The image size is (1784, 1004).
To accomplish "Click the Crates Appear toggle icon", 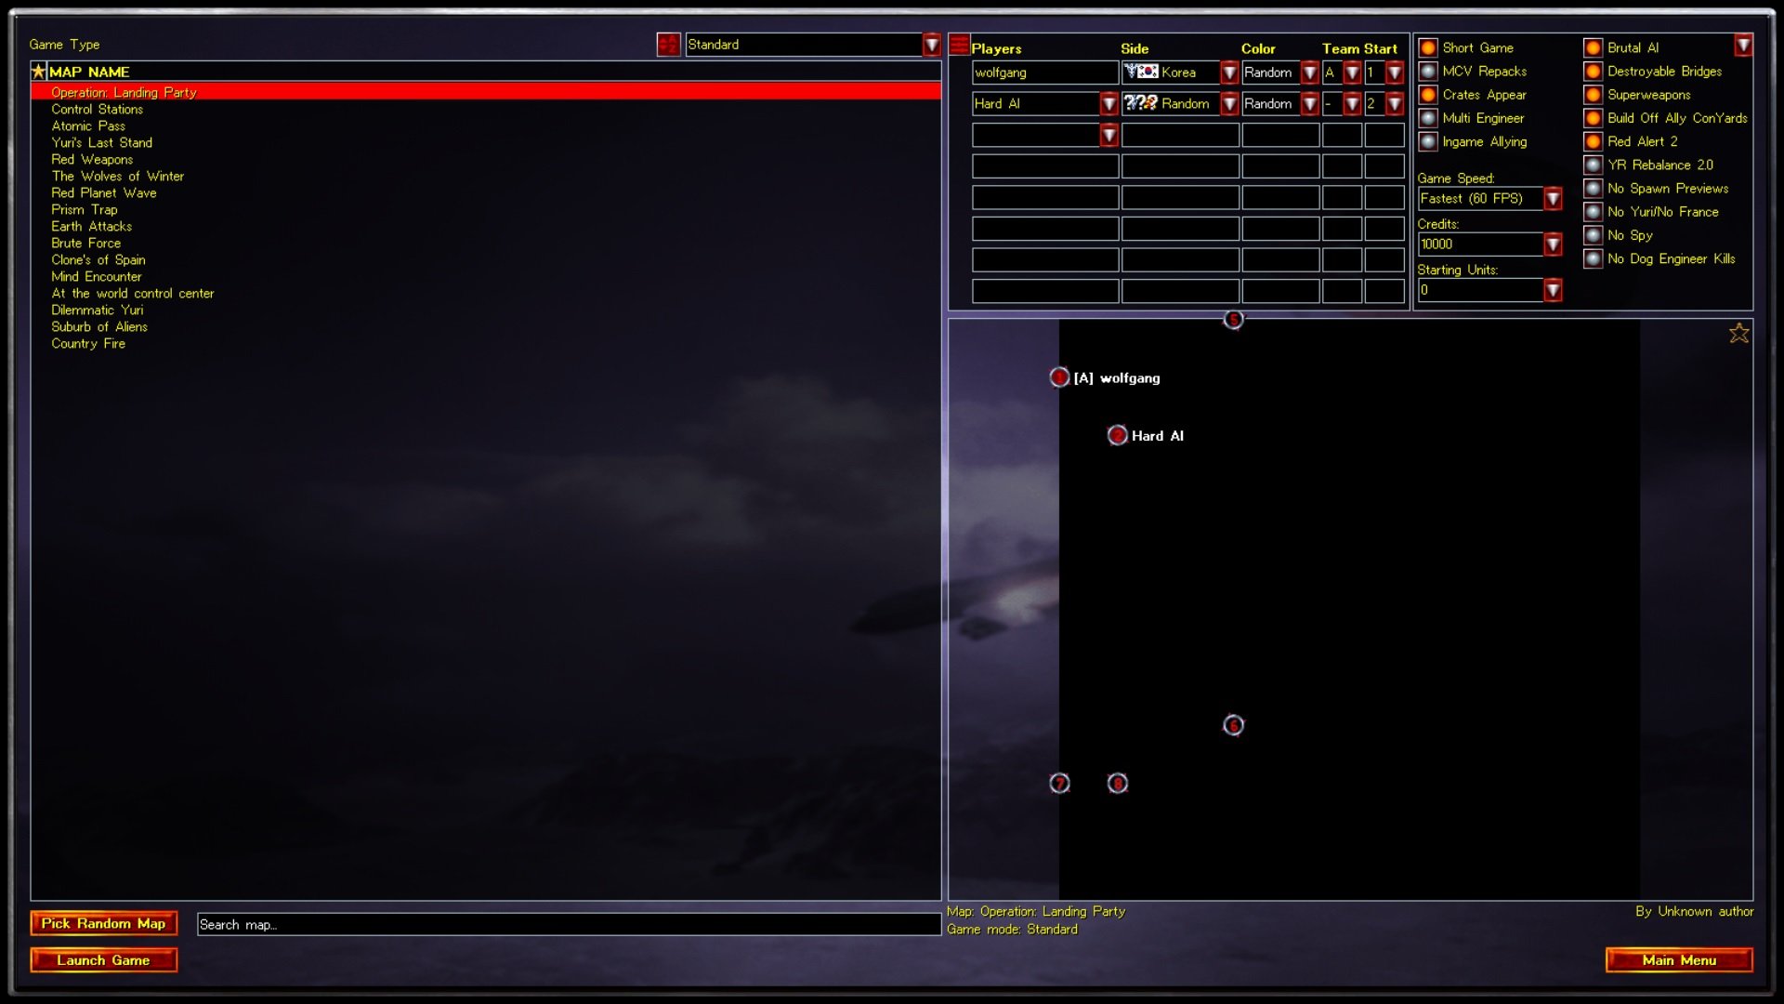I will click(1426, 95).
